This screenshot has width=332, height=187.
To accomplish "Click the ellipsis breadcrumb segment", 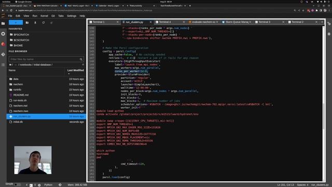I will pos(16,64).
